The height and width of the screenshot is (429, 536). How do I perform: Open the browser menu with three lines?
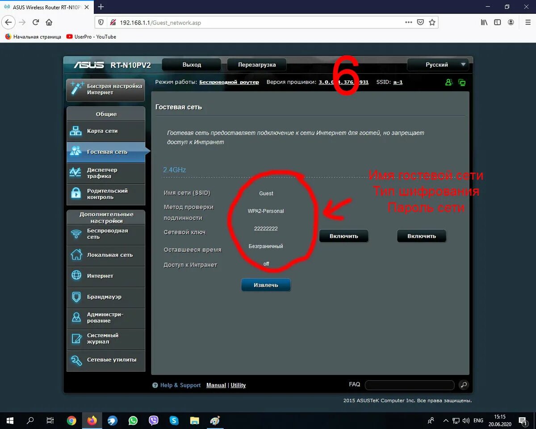point(528,22)
